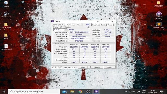Click the 1.200 V XMP voltage cell
Image resolution: width=167 pixels, height=94 pixels.
105,62
